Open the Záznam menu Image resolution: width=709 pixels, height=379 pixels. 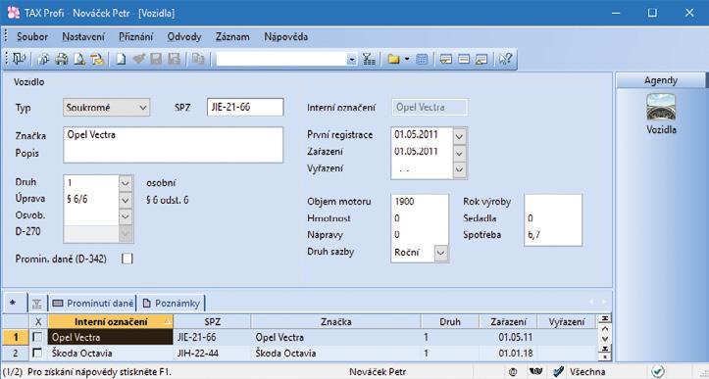click(232, 37)
